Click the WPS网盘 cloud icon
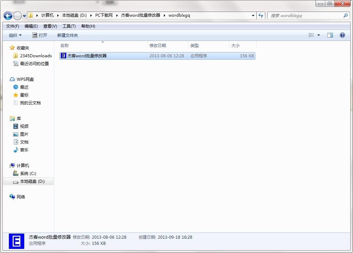The image size is (353, 253). (x=12, y=79)
